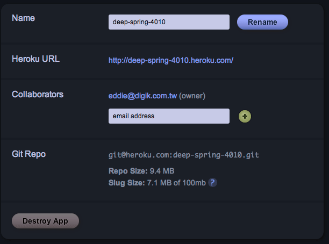Click into the collaborator email address field

[x=169, y=116]
